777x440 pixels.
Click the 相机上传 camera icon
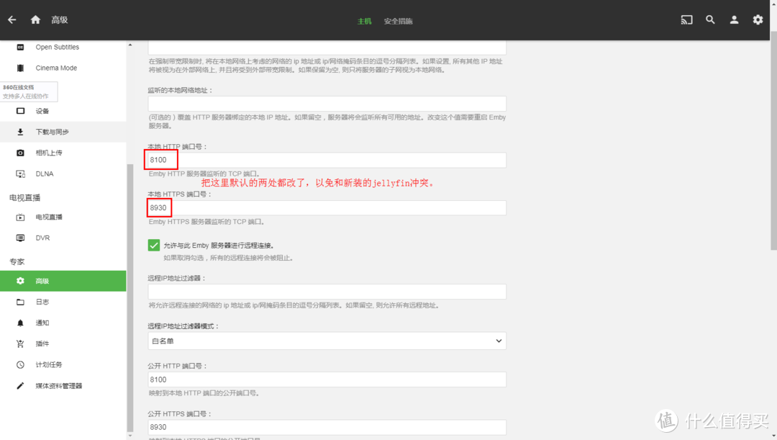pyautogui.click(x=20, y=153)
